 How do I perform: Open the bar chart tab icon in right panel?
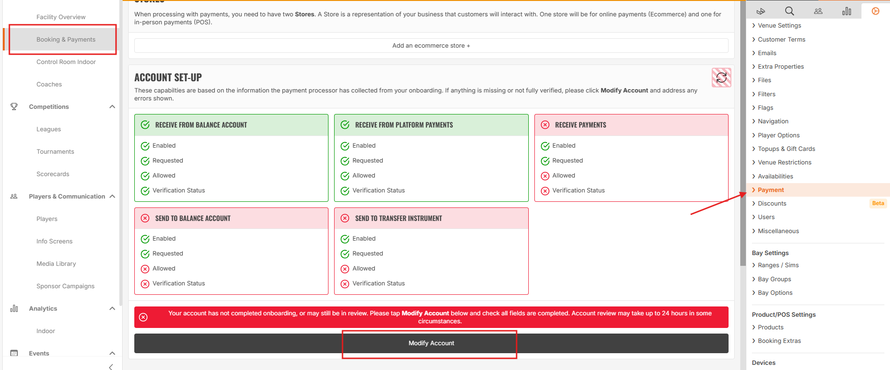(x=846, y=11)
